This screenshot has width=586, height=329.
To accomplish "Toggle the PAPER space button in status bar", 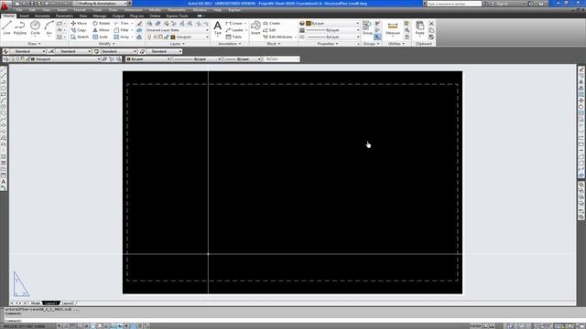I will [474, 326].
